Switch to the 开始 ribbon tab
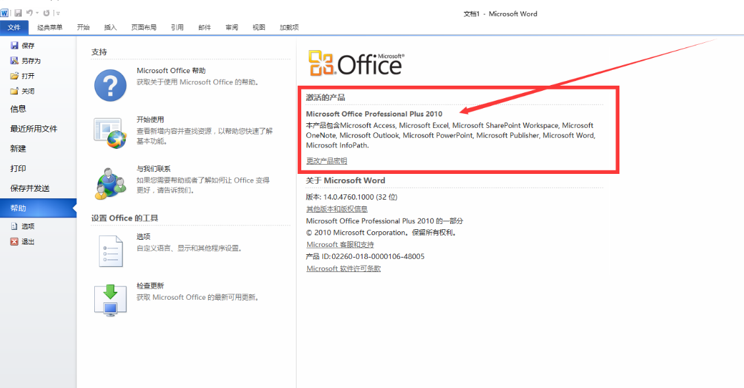The width and height of the screenshot is (744, 388). coord(83,28)
